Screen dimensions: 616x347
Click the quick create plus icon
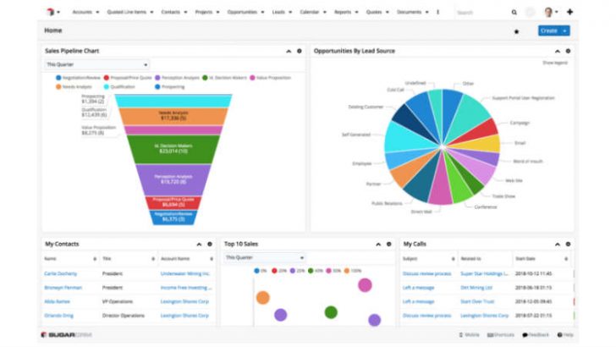tap(569, 12)
